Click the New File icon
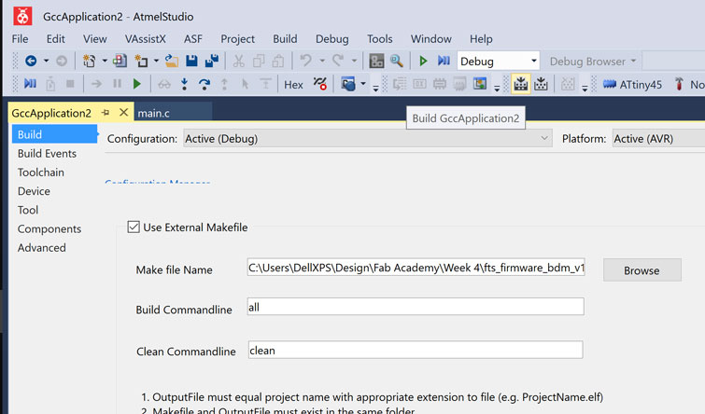 [142, 61]
